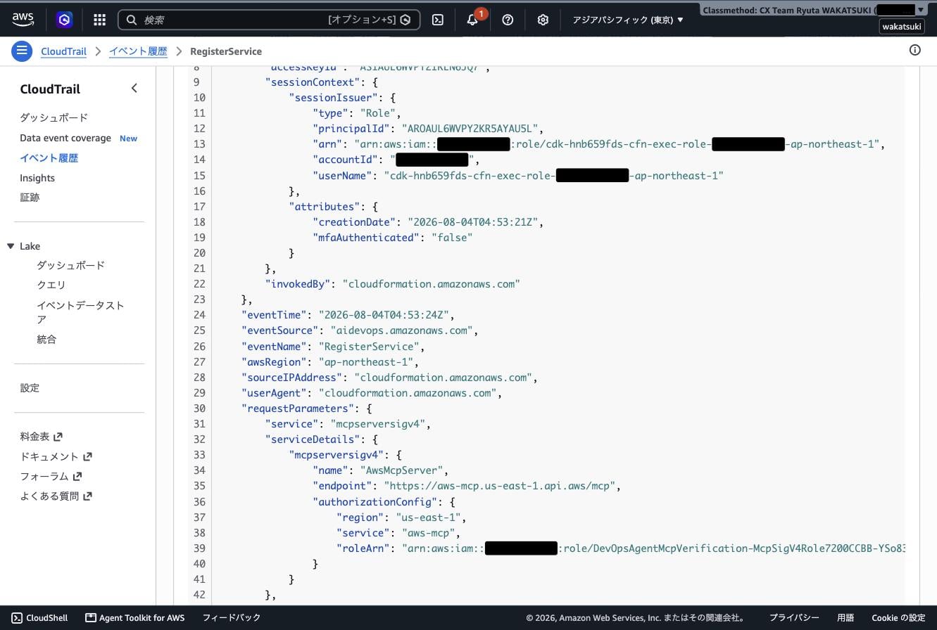Viewport: 937px width, 630px height.
Task: Open プライバシー footer link
Action: pos(794,617)
